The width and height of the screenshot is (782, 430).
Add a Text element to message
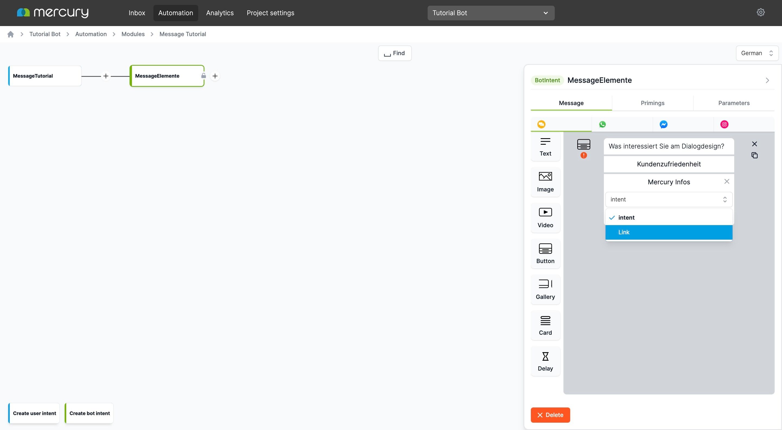click(x=545, y=147)
